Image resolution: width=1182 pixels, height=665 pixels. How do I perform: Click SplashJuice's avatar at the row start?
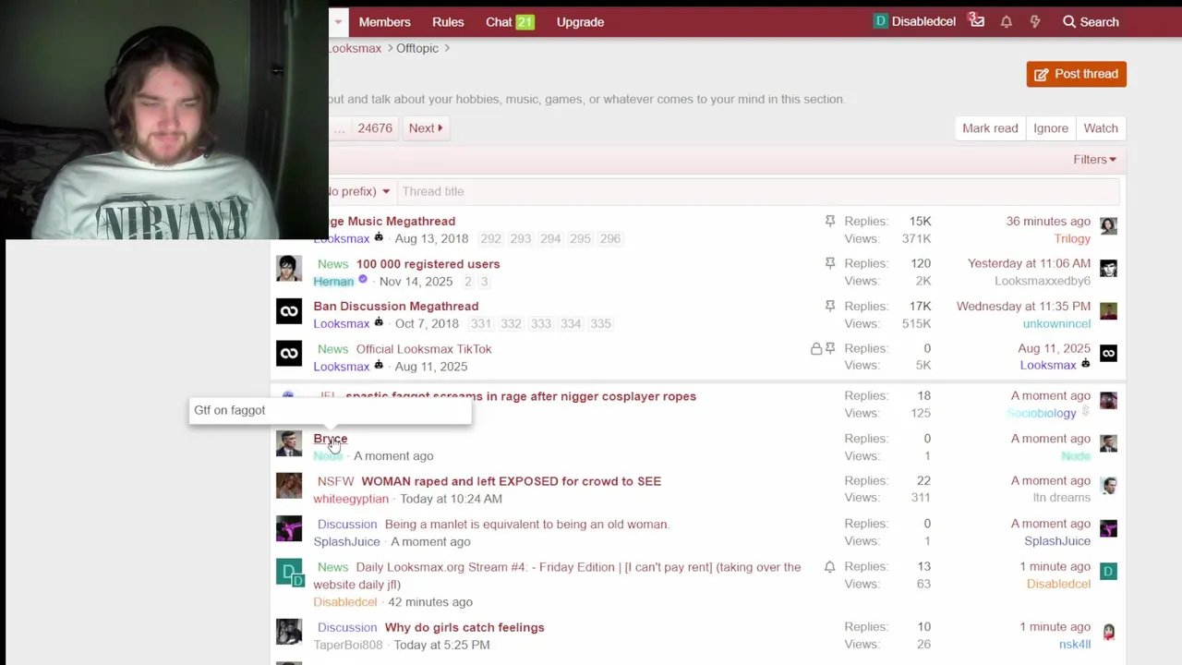pyautogui.click(x=289, y=528)
